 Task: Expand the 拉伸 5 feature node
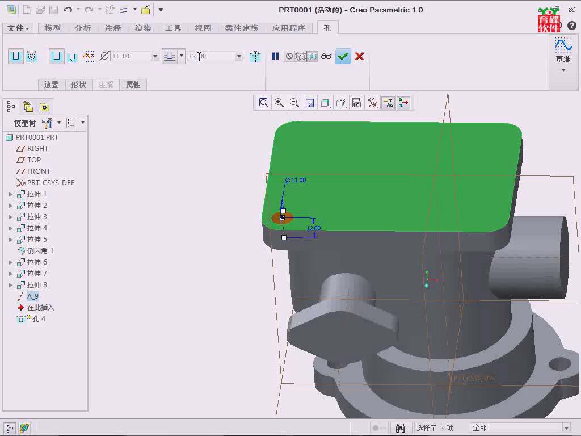[x=11, y=240]
